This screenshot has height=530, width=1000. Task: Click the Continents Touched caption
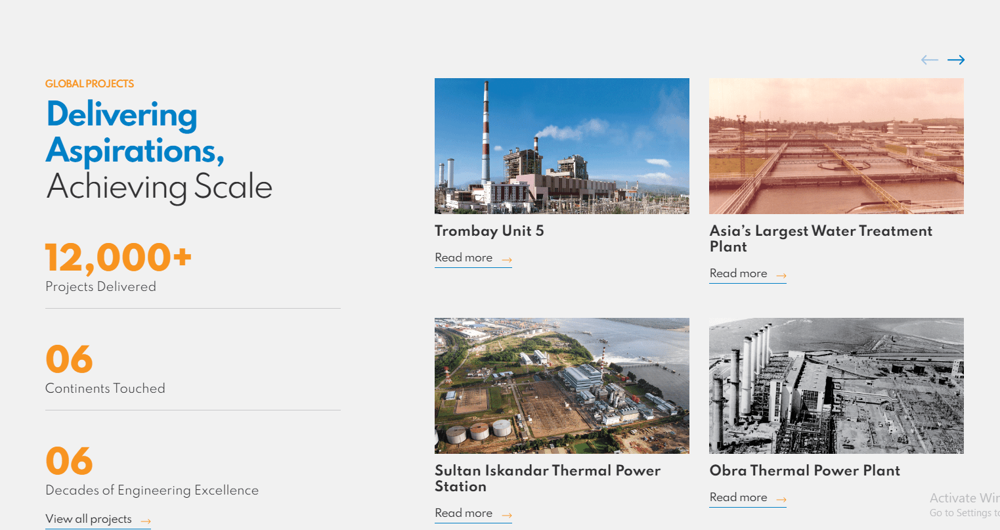[x=105, y=389]
